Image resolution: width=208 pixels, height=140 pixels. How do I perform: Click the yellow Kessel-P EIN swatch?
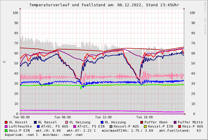146,126
